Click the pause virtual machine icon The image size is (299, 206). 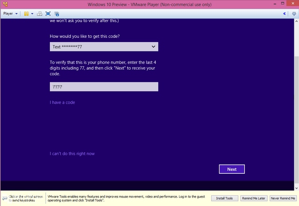pyautogui.click(x=26, y=14)
